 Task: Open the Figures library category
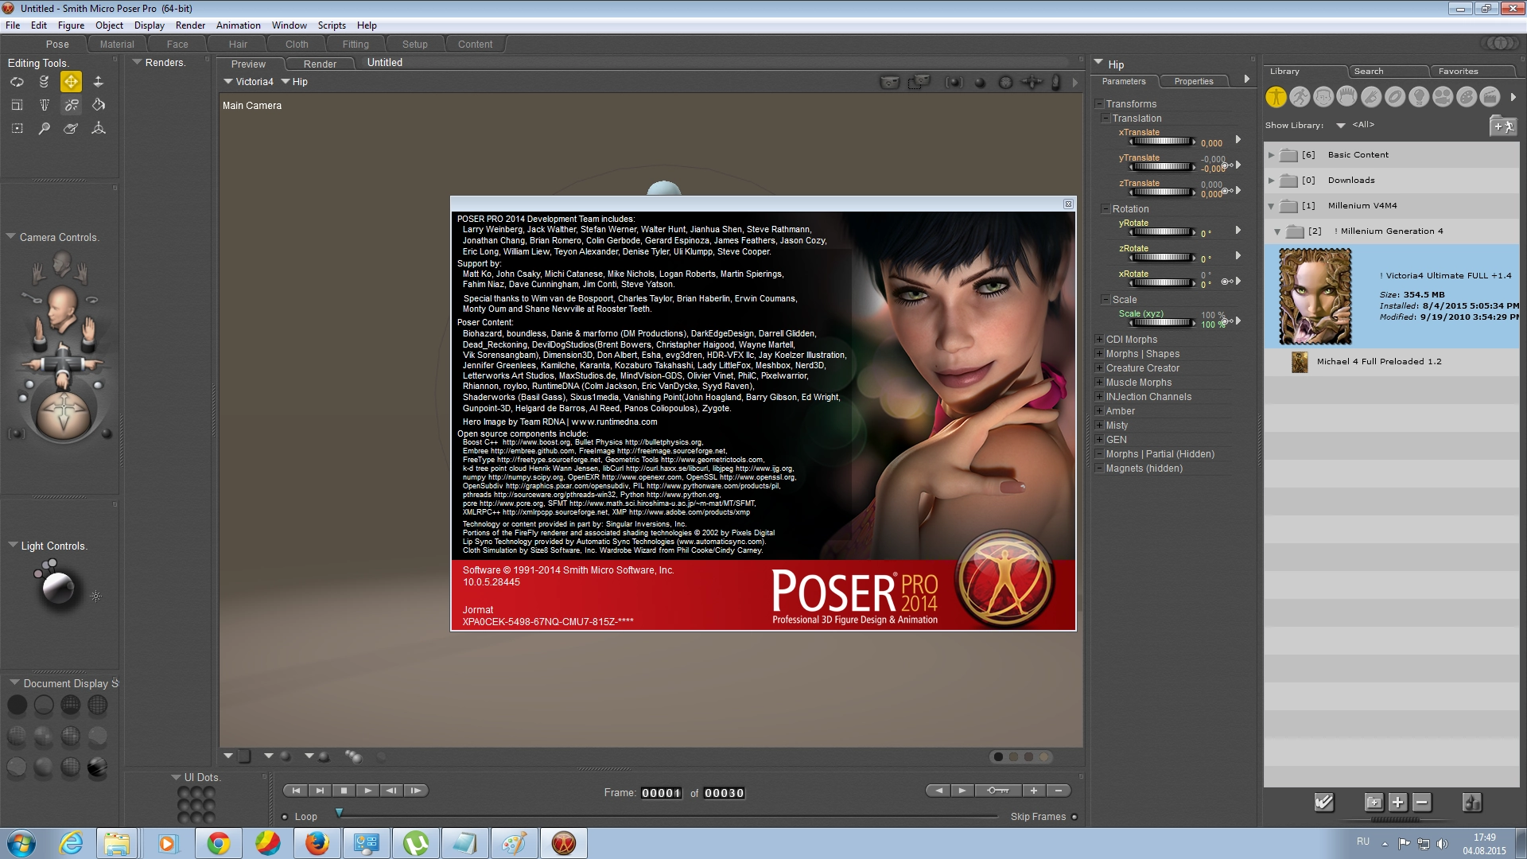pos(1276,97)
